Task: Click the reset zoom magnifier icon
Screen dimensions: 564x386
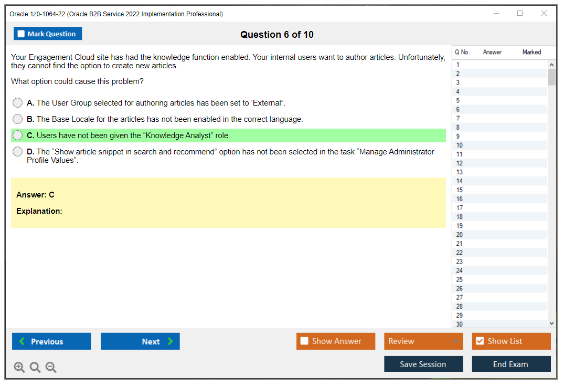Action: pos(35,368)
